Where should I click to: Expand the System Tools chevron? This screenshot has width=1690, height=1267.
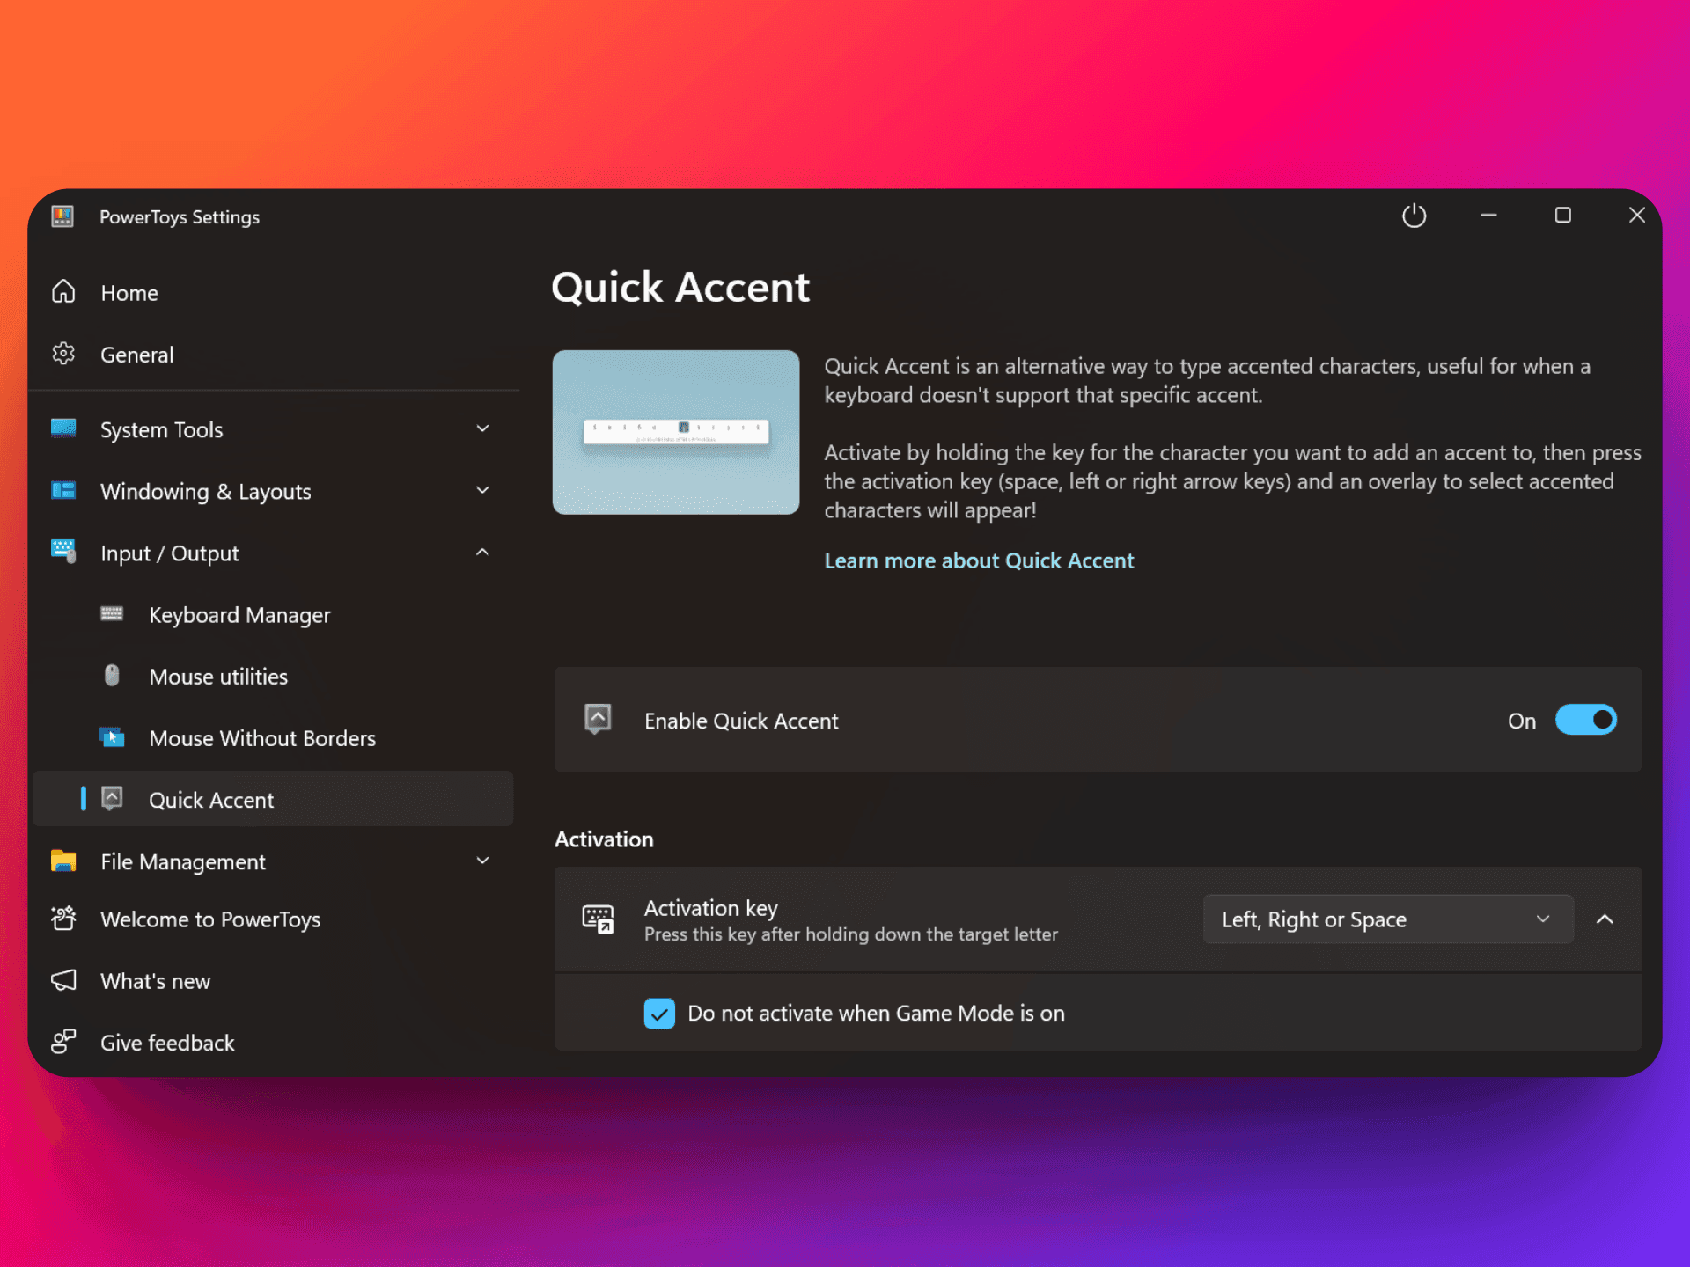(482, 428)
